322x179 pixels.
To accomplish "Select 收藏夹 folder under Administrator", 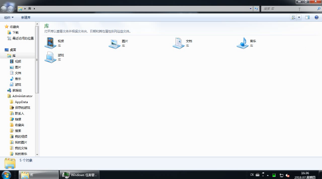I will (17, 125).
